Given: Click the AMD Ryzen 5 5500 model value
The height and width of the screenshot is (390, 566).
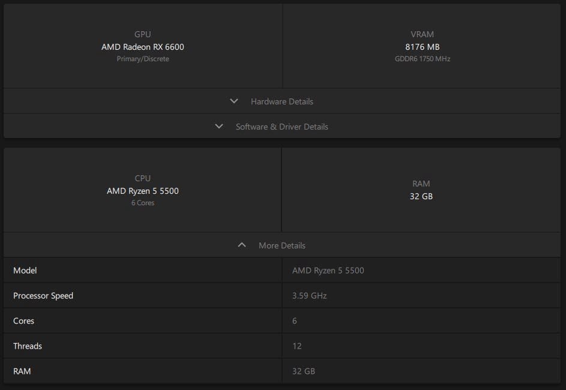Looking at the screenshot, I should (x=328, y=271).
